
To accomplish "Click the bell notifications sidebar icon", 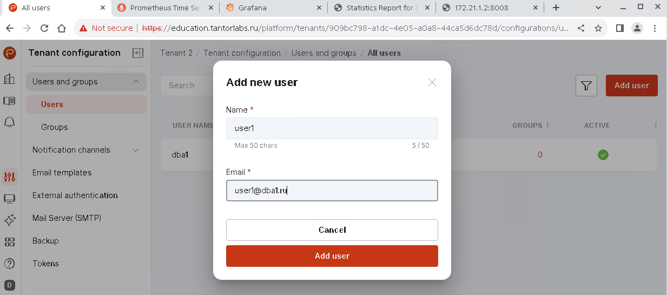I will pyautogui.click(x=9, y=122).
